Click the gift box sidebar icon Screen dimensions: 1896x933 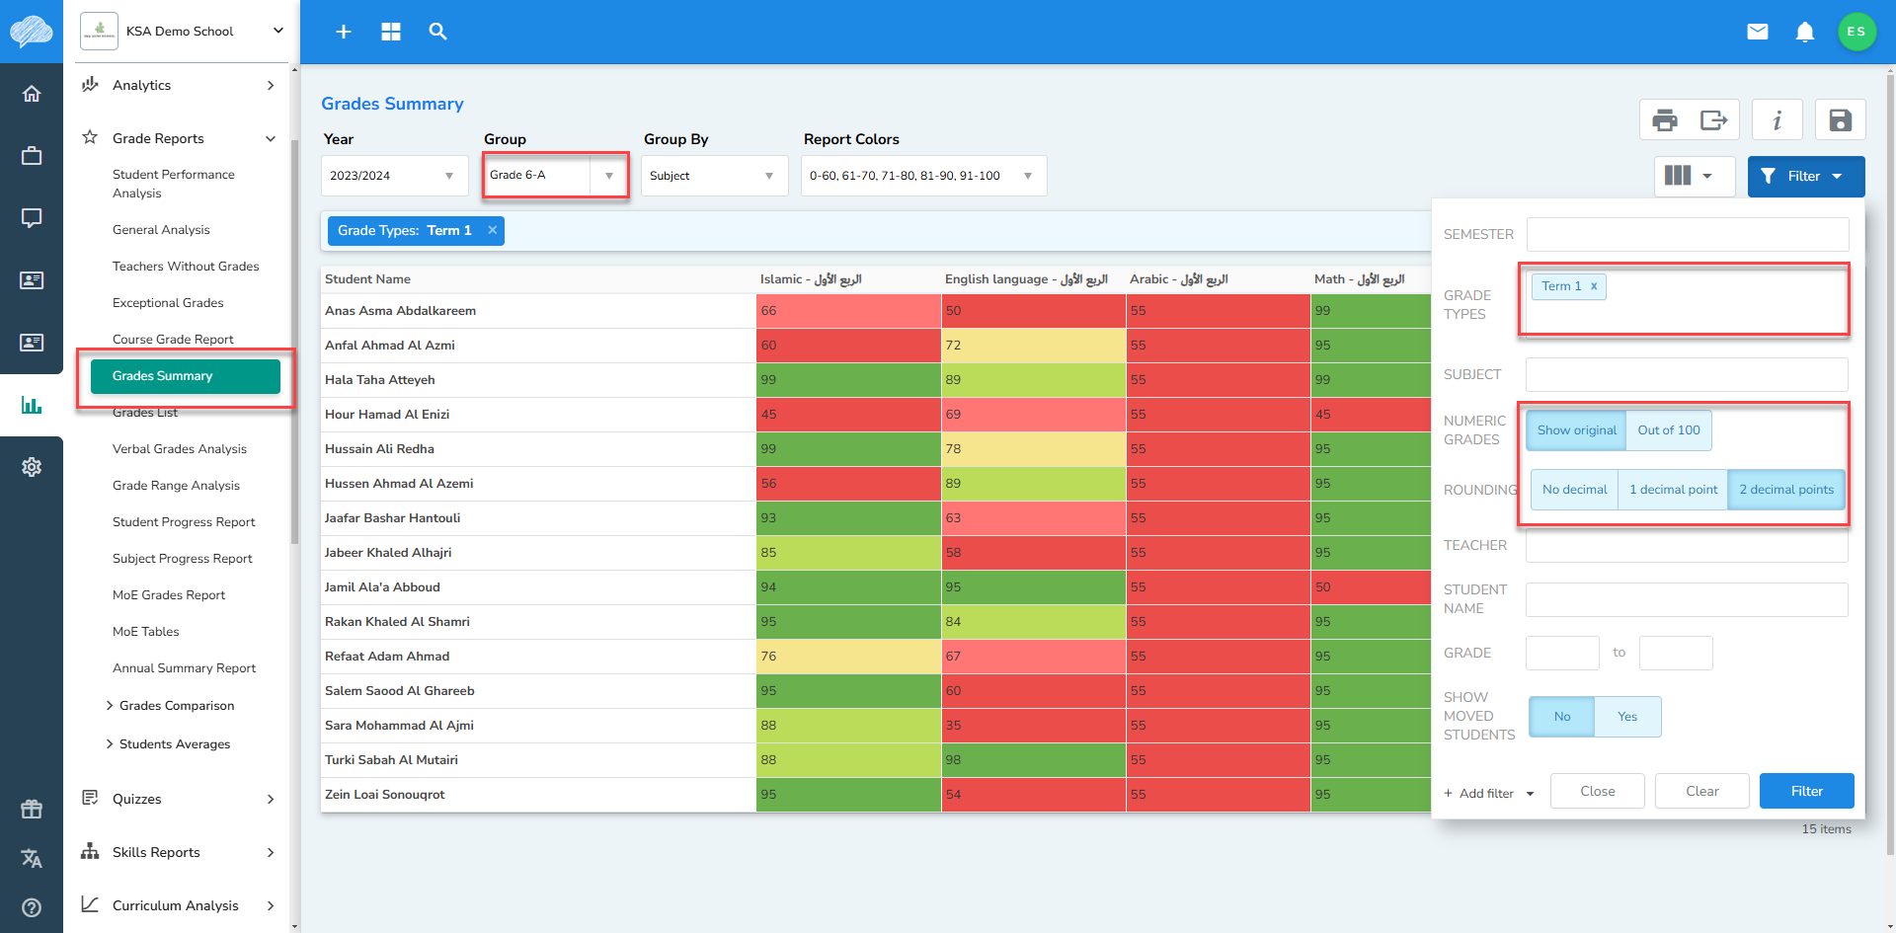tap(32, 810)
